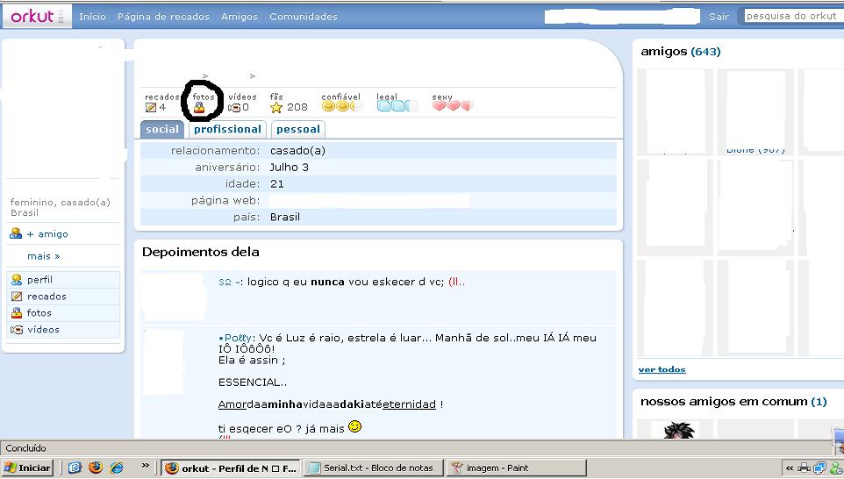This screenshot has height=479, width=844.
Task: Open Comunidades in top navigation
Action: [304, 17]
